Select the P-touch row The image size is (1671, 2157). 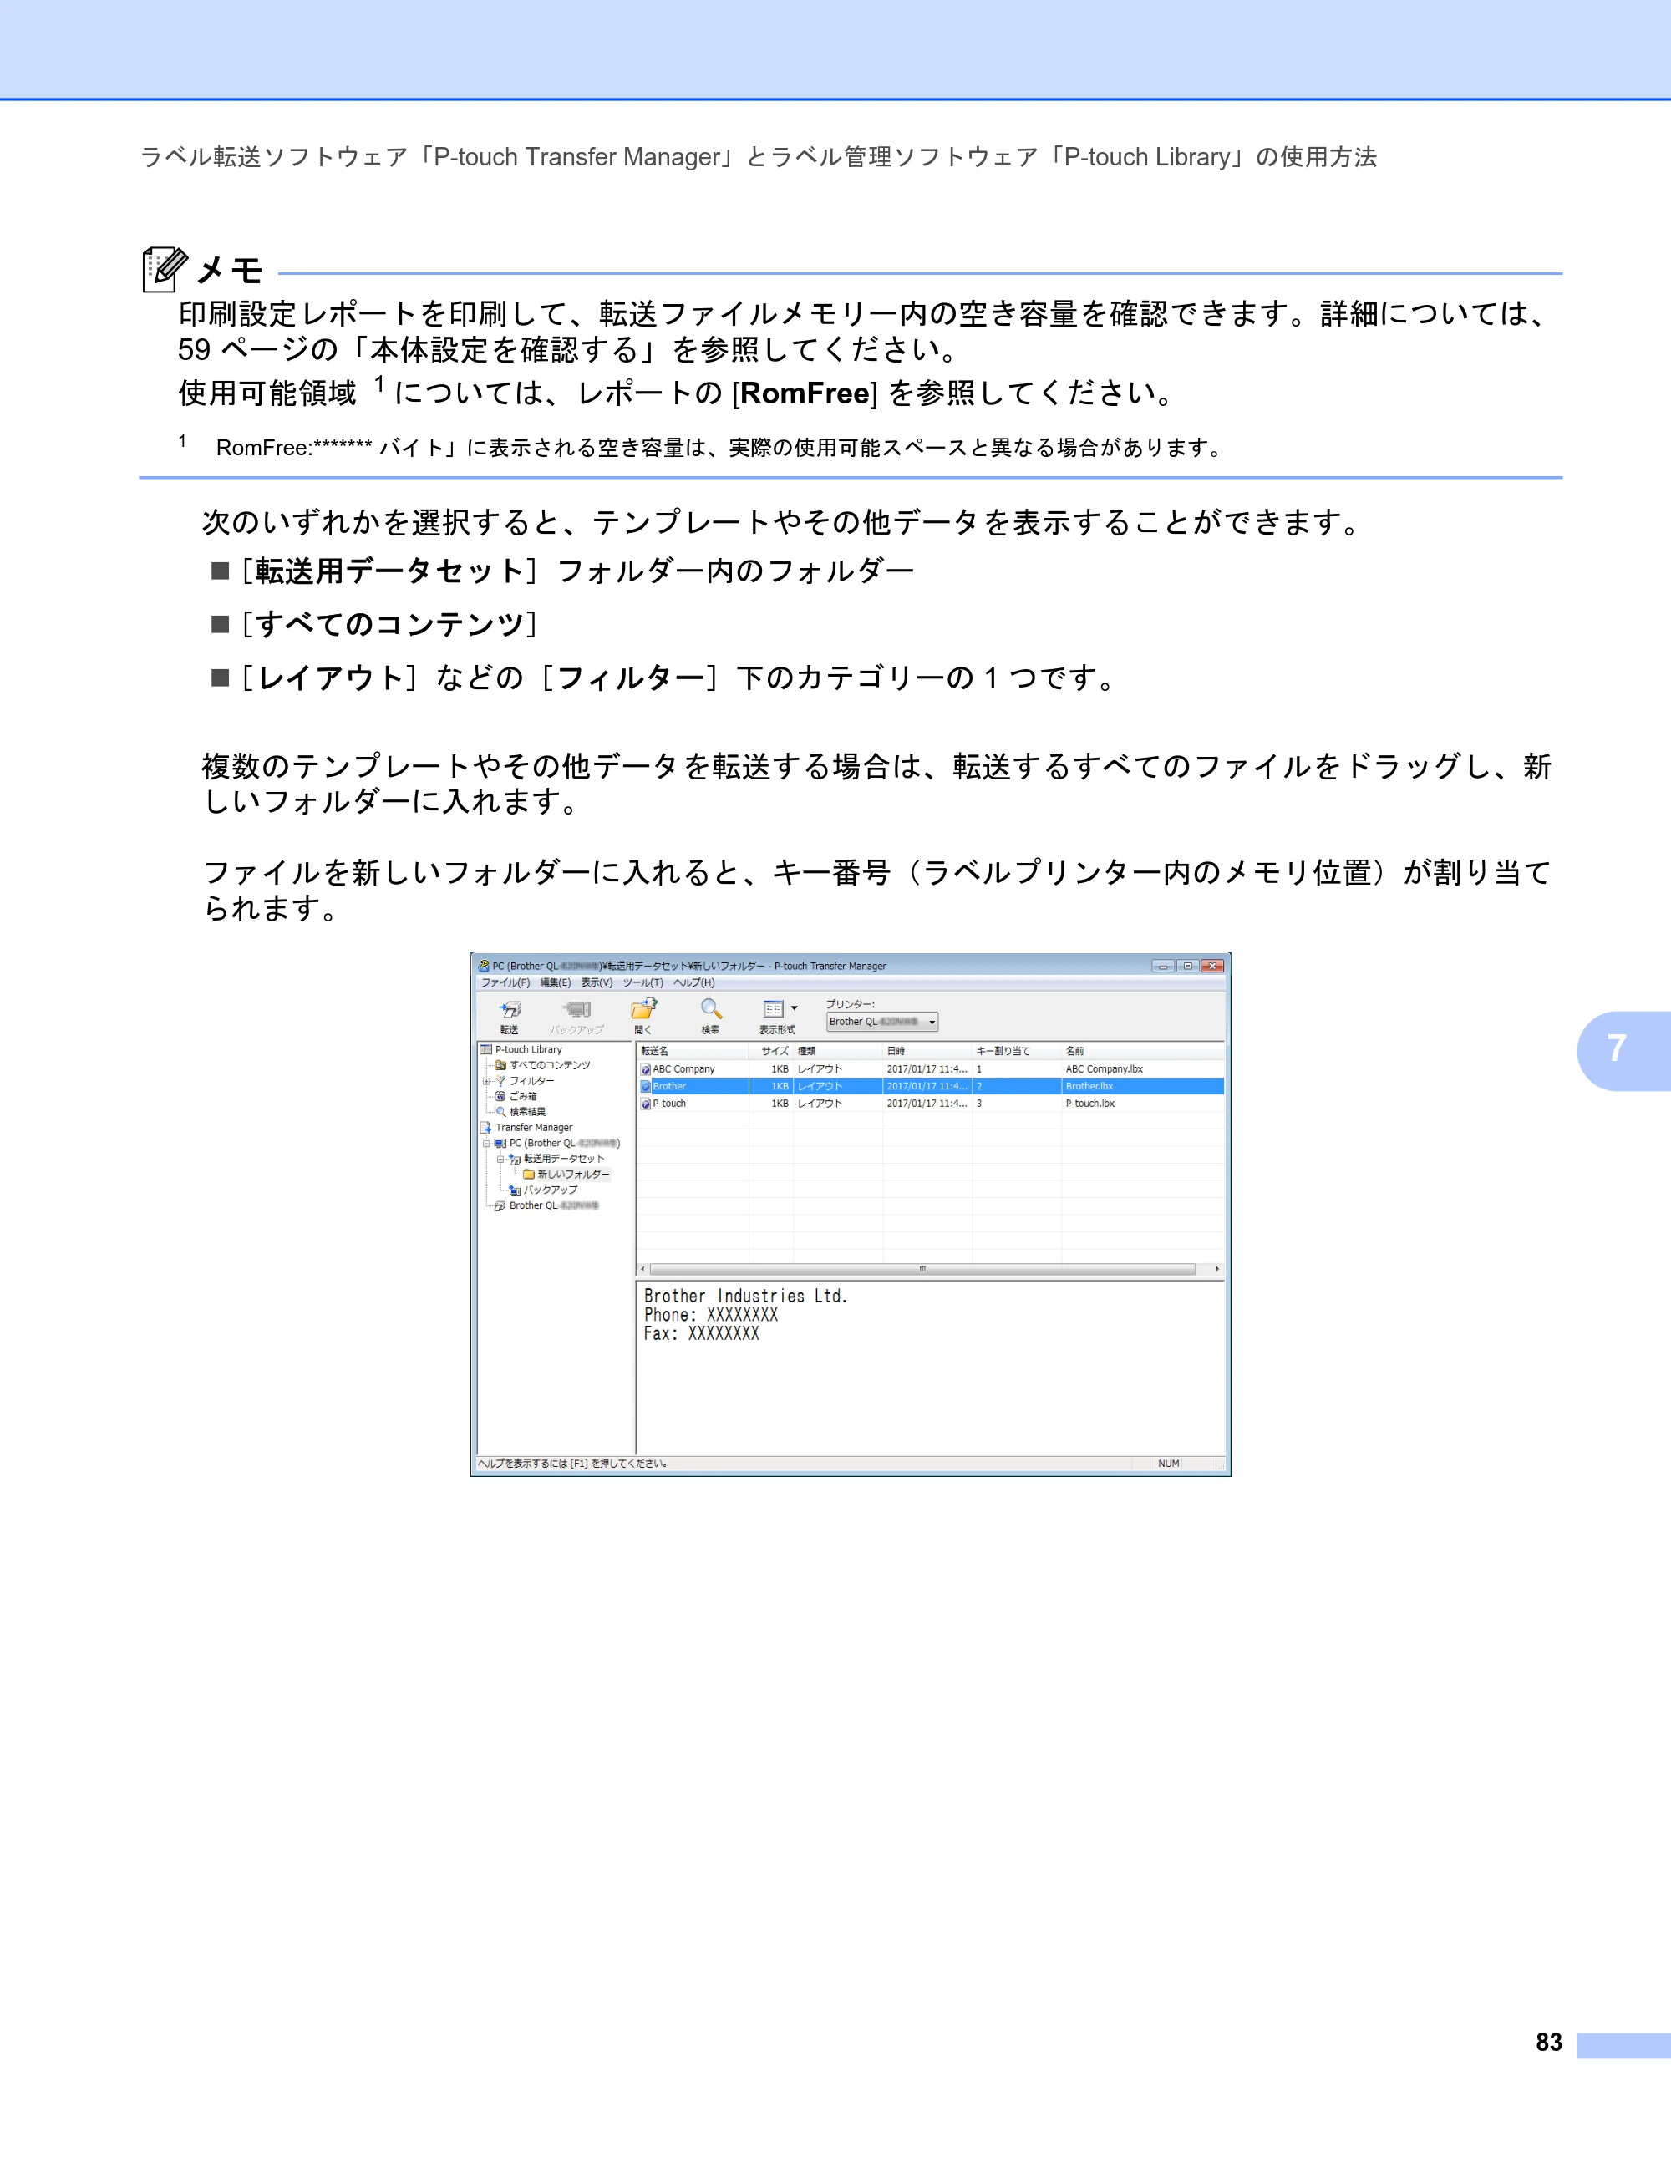(930, 1104)
